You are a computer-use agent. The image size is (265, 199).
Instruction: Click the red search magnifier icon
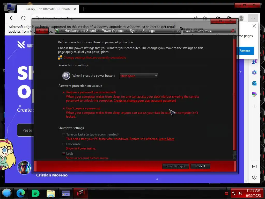[x=233, y=31]
